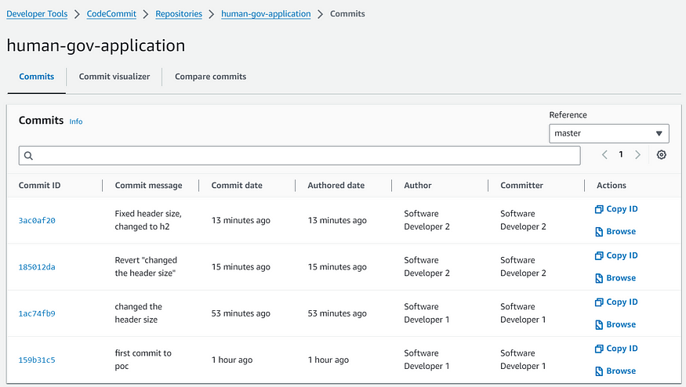Open commit 3ac0af20 details
This screenshot has height=387, width=686.
click(x=37, y=220)
